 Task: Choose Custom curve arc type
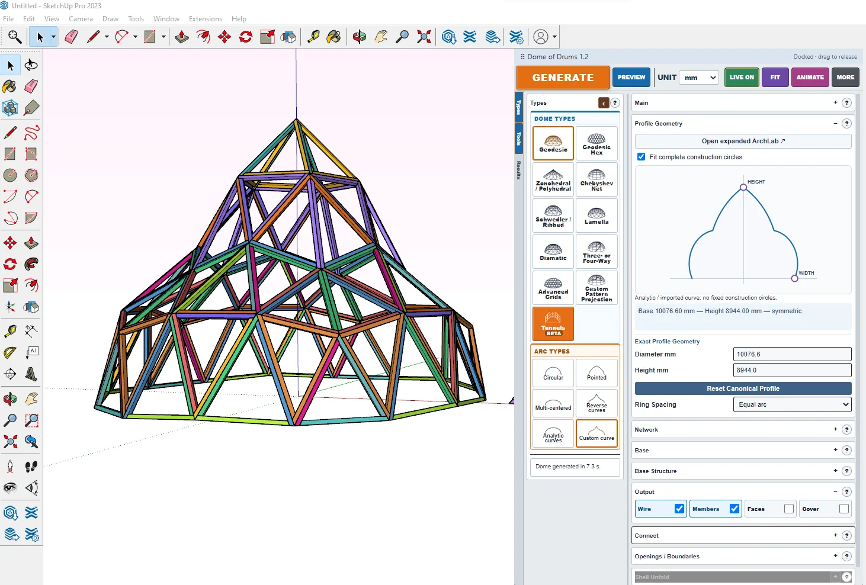tap(596, 433)
